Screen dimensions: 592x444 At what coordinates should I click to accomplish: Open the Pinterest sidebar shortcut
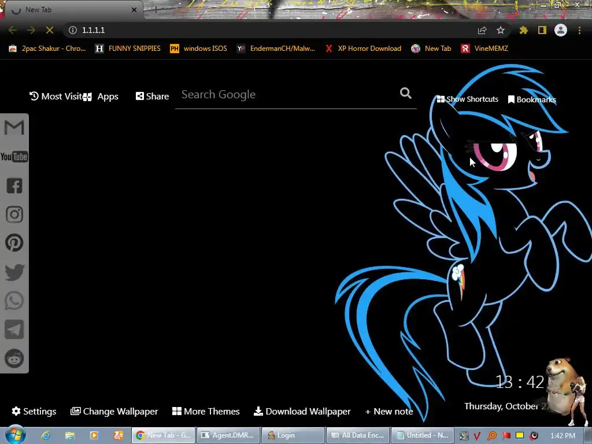14,243
